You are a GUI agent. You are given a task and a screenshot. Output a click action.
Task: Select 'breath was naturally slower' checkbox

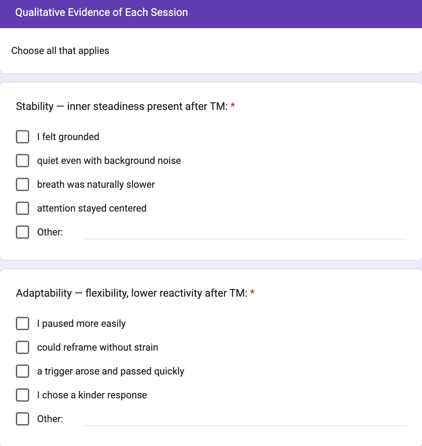coord(23,184)
